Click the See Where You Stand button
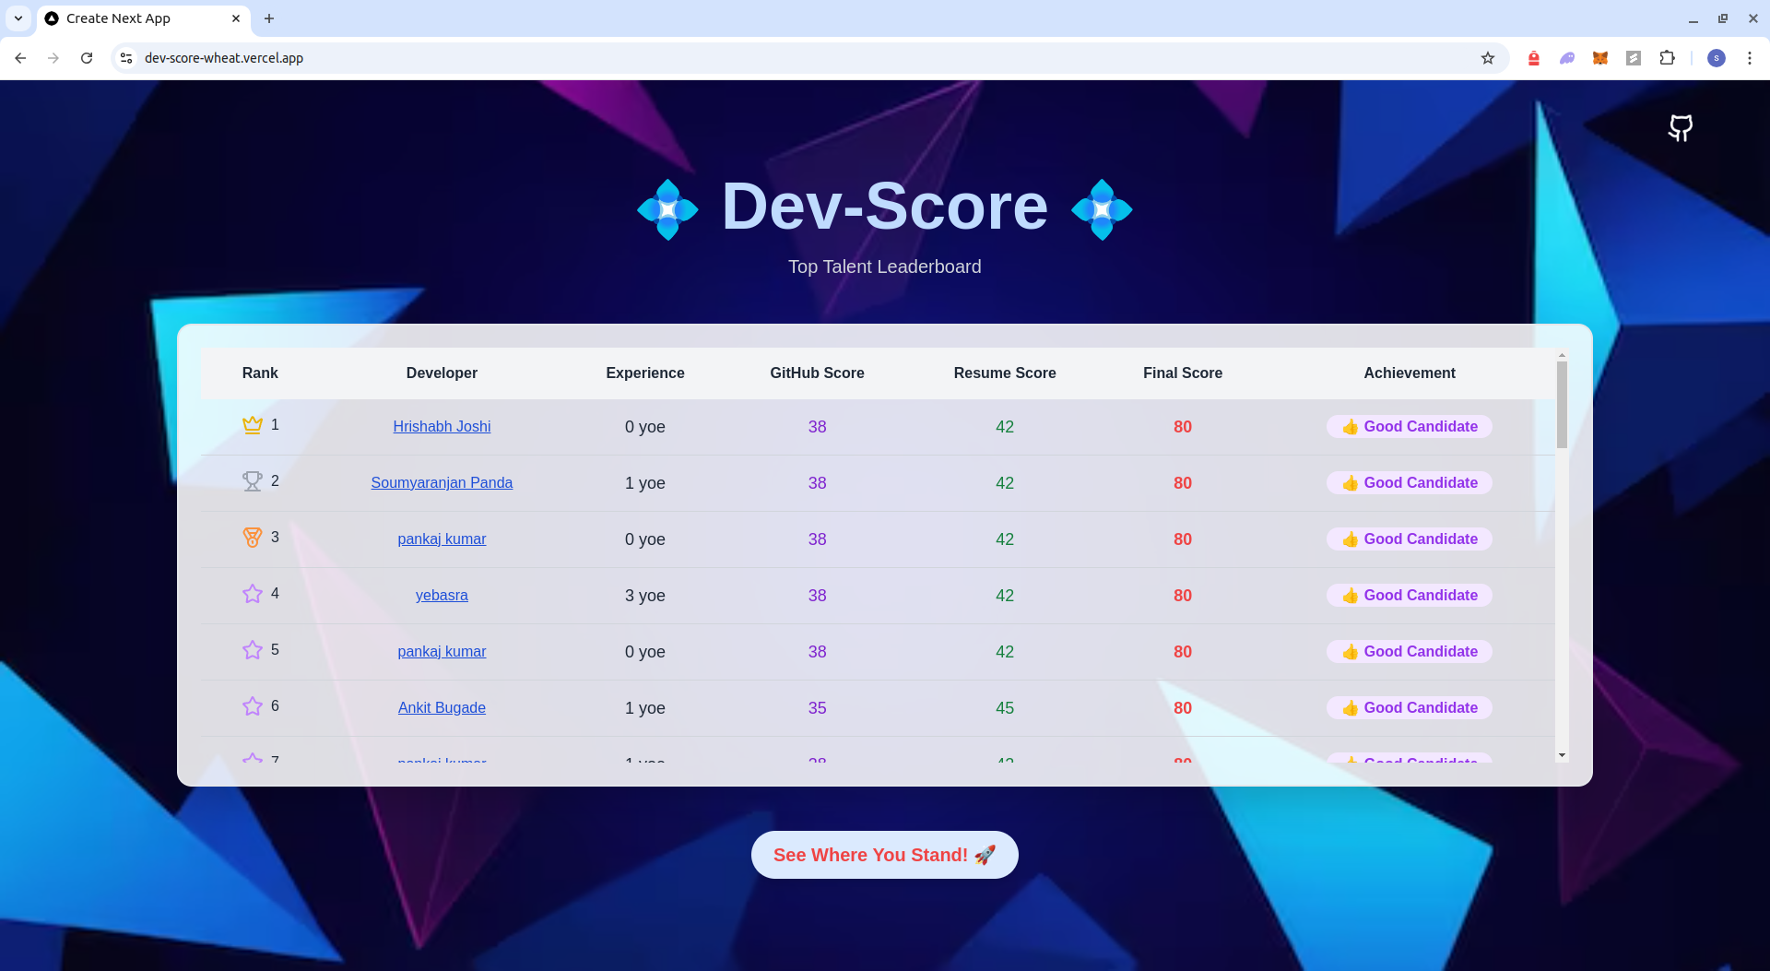Image resolution: width=1770 pixels, height=971 pixels. pyautogui.click(x=884, y=855)
